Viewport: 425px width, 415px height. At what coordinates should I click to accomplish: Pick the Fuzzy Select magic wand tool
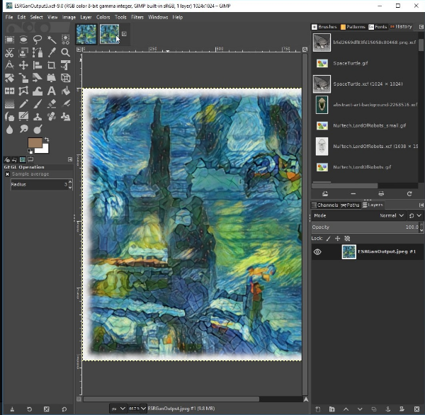coord(51,40)
